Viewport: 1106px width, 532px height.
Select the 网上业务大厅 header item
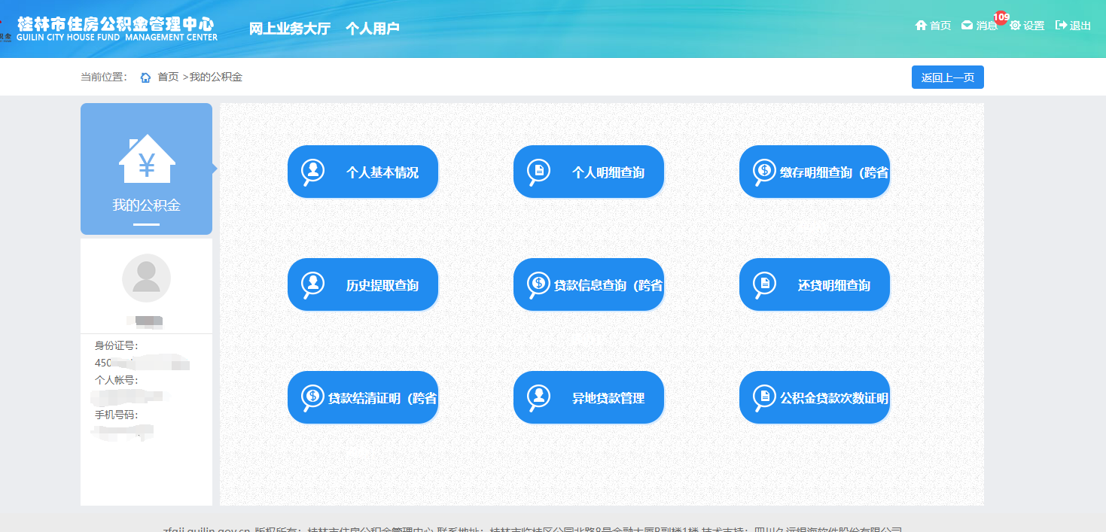click(x=290, y=29)
